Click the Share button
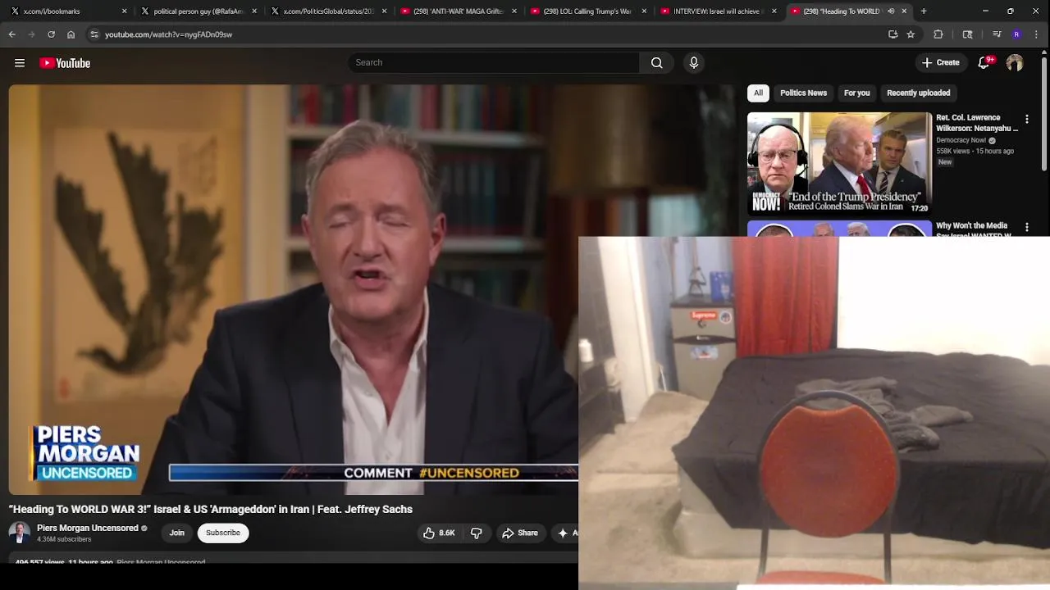The height and width of the screenshot is (590, 1050). 520,533
